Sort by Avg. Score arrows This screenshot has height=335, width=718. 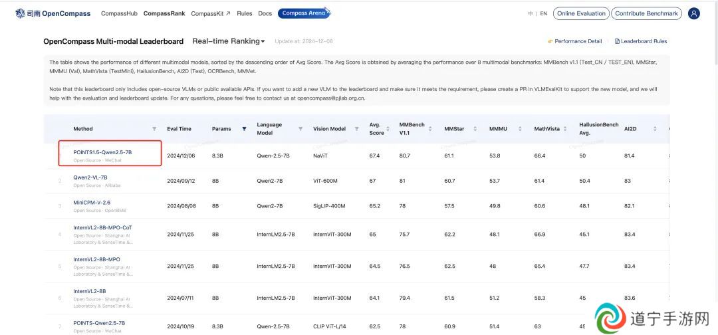388,129
